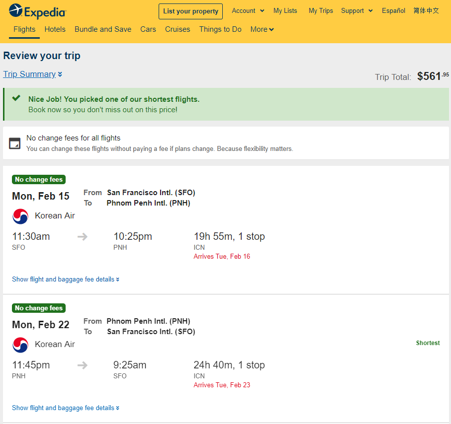Click Book now so you don't miss out text
The image size is (451, 424).
point(103,110)
